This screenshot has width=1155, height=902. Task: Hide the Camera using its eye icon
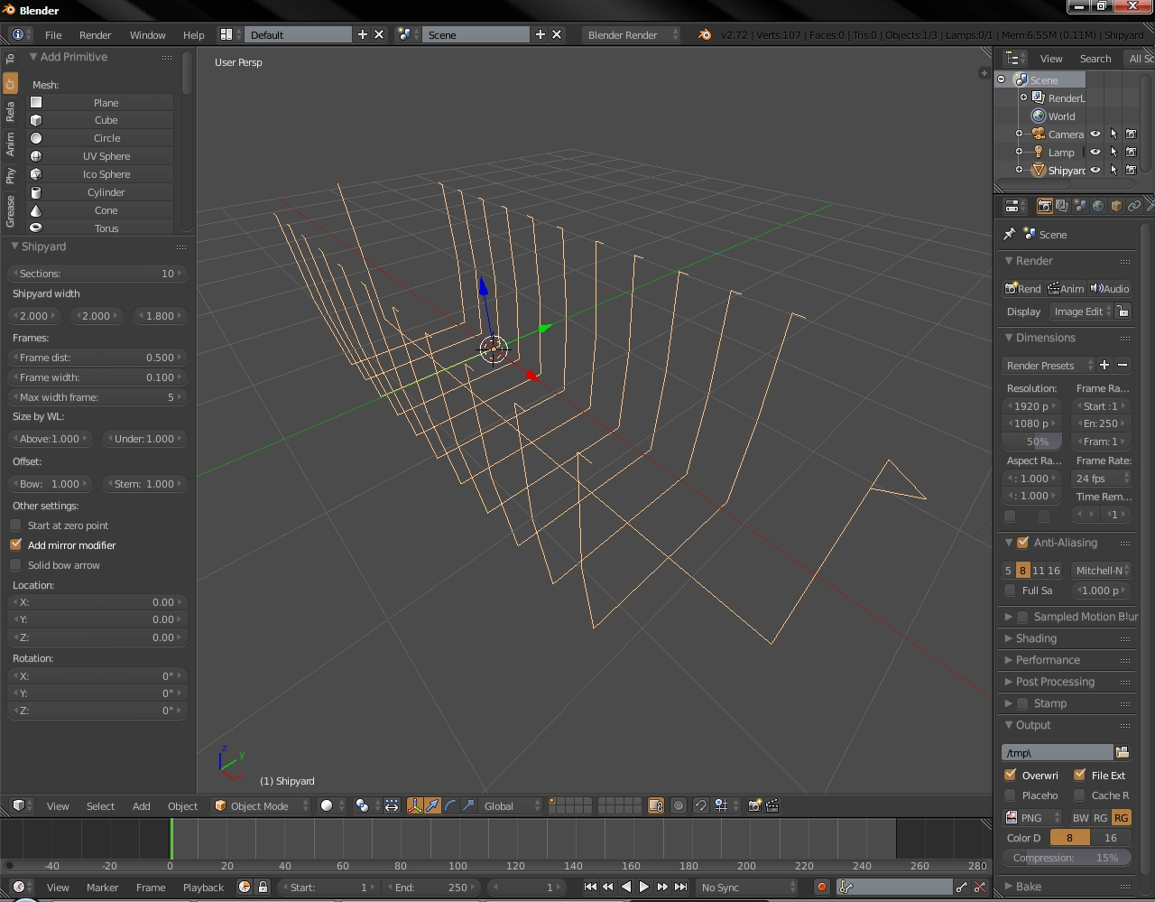1095,134
